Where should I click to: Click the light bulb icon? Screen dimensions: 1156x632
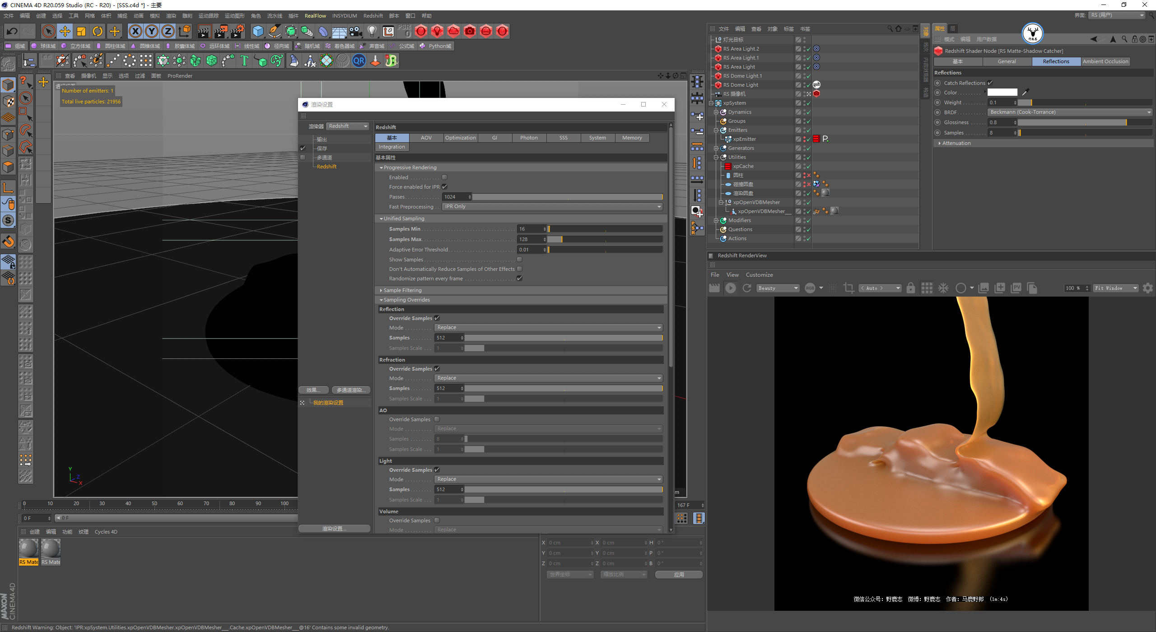coord(372,31)
